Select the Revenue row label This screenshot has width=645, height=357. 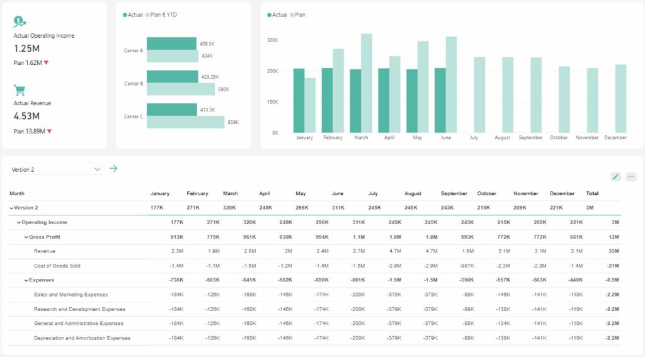point(45,251)
